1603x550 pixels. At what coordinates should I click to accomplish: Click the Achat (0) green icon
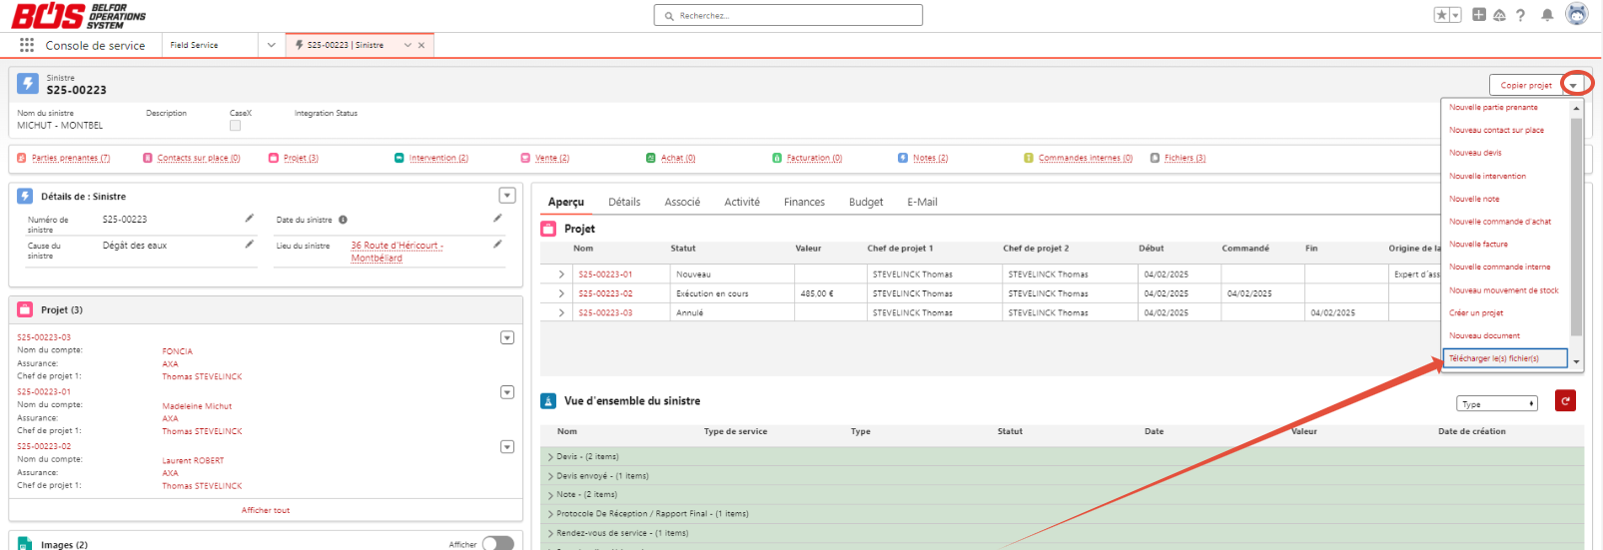click(651, 158)
